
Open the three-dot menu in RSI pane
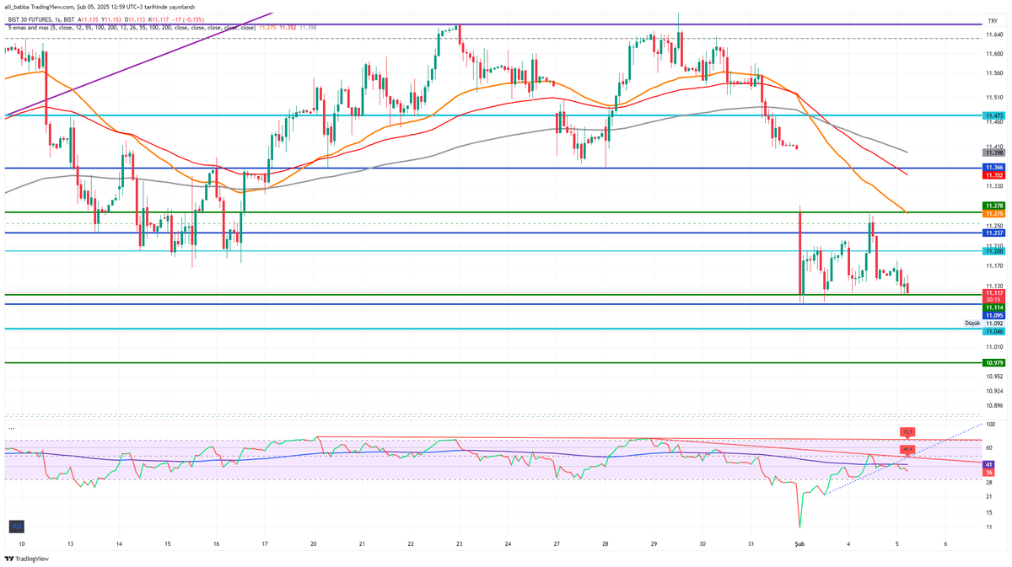(12, 428)
